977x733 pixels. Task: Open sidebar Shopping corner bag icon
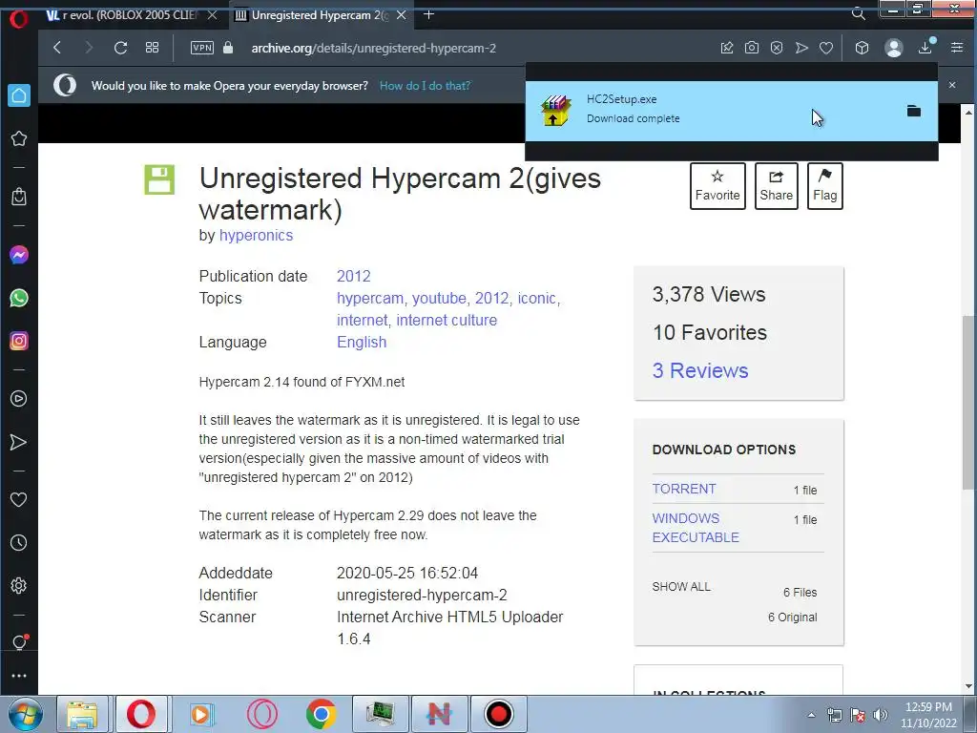[19, 197]
